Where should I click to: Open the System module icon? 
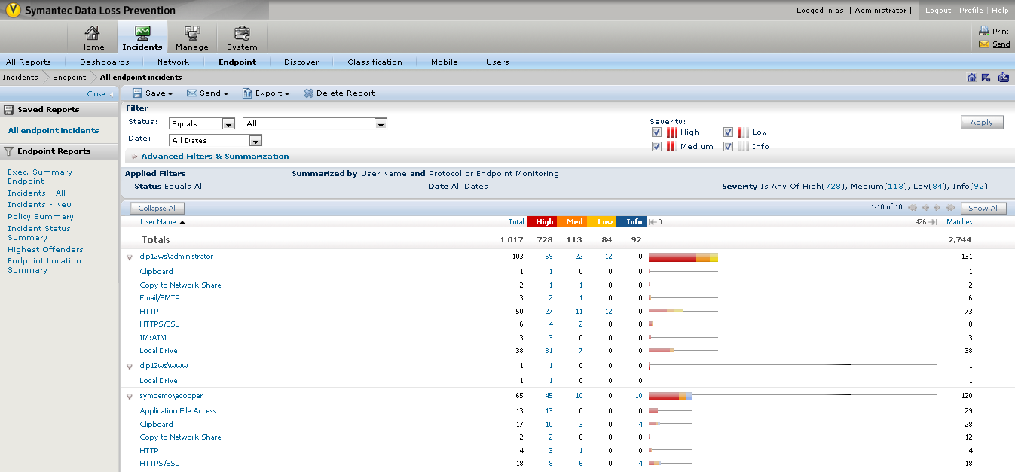tap(242, 33)
